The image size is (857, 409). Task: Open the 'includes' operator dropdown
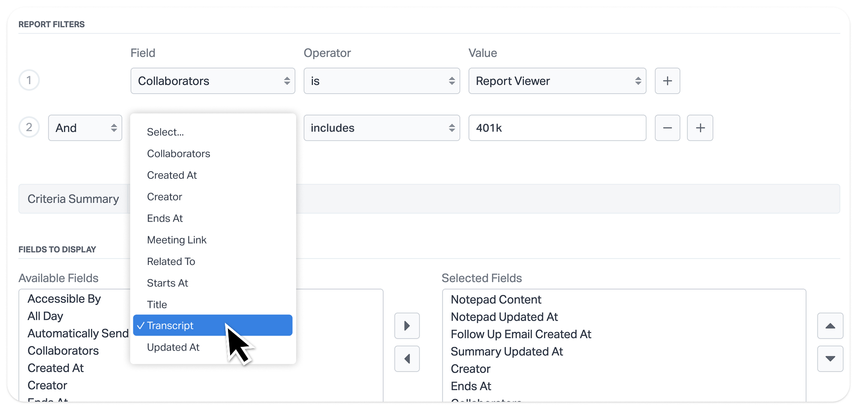pyautogui.click(x=381, y=128)
